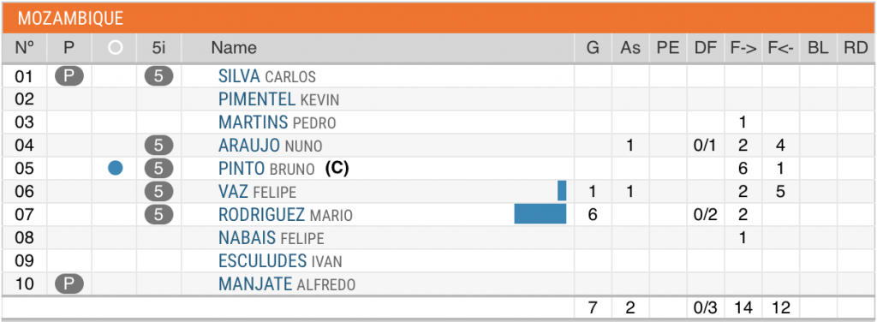Click the P goalkeeper badge for Manjate Alfredo
This screenshot has width=877, height=322.
tap(69, 284)
